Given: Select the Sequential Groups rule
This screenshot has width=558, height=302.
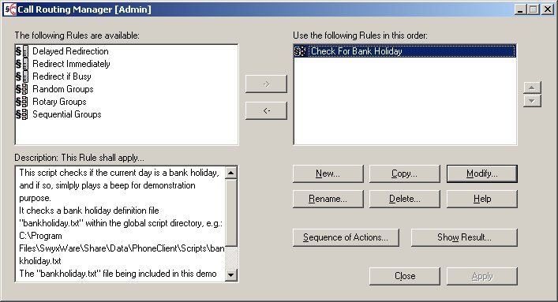Looking at the screenshot, I should click(x=67, y=114).
